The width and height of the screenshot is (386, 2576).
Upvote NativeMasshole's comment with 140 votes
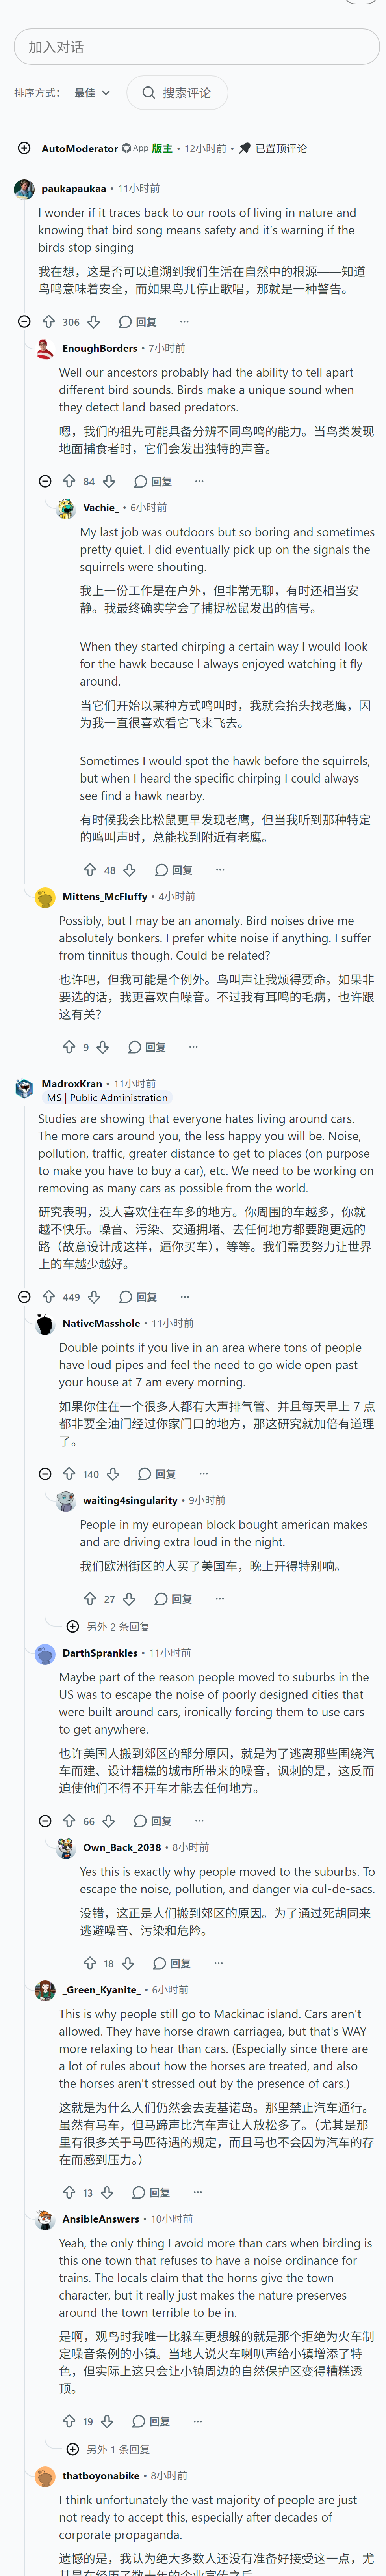(x=69, y=1474)
